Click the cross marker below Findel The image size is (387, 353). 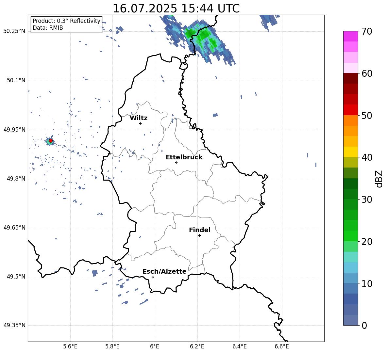click(199, 236)
